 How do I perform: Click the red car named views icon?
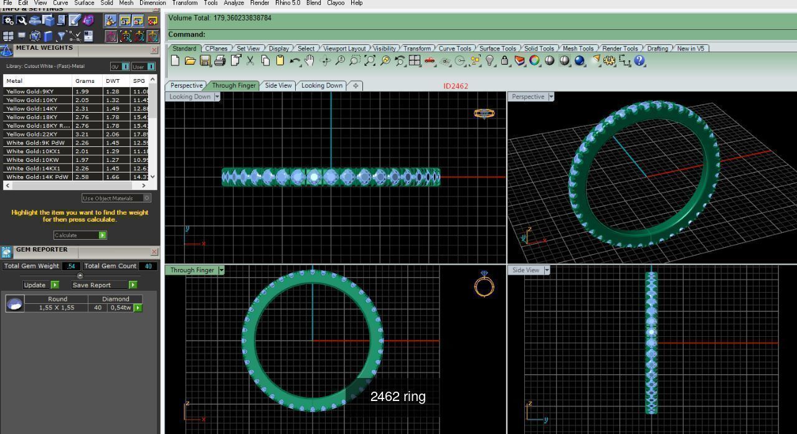(430, 60)
